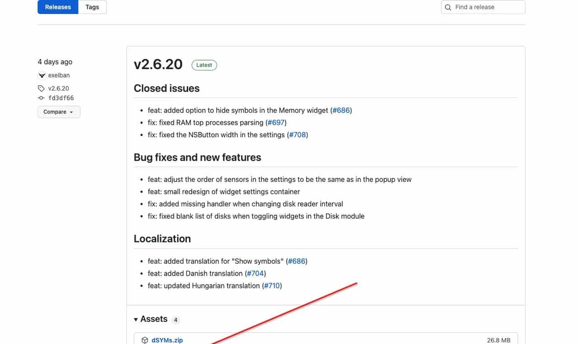Open issue #697 about RAM processes parsing
Image resolution: width=578 pixels, height=344 pixels.
pos(276,122)
